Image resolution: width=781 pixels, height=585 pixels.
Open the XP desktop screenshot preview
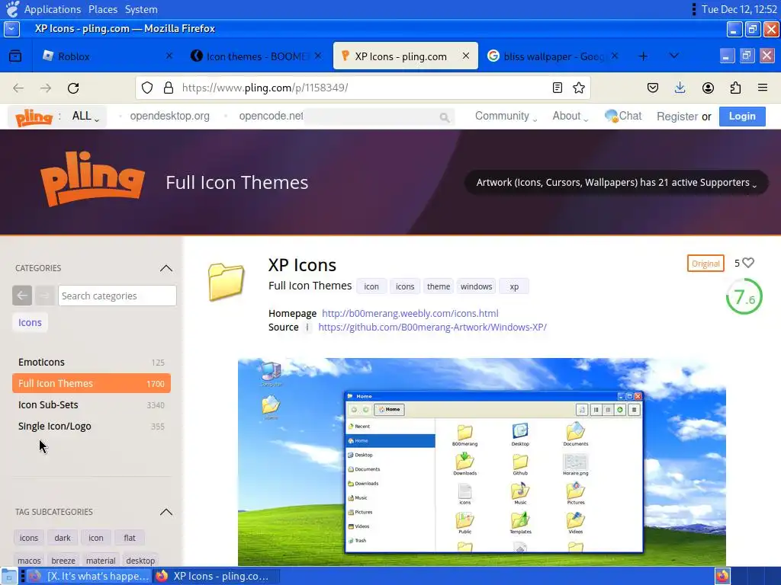pyautogui.click(x=482, y=462)
